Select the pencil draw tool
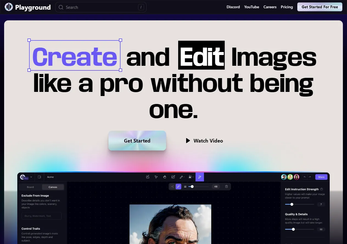This screenshot has height=244, width=347. tap(181, 177)
